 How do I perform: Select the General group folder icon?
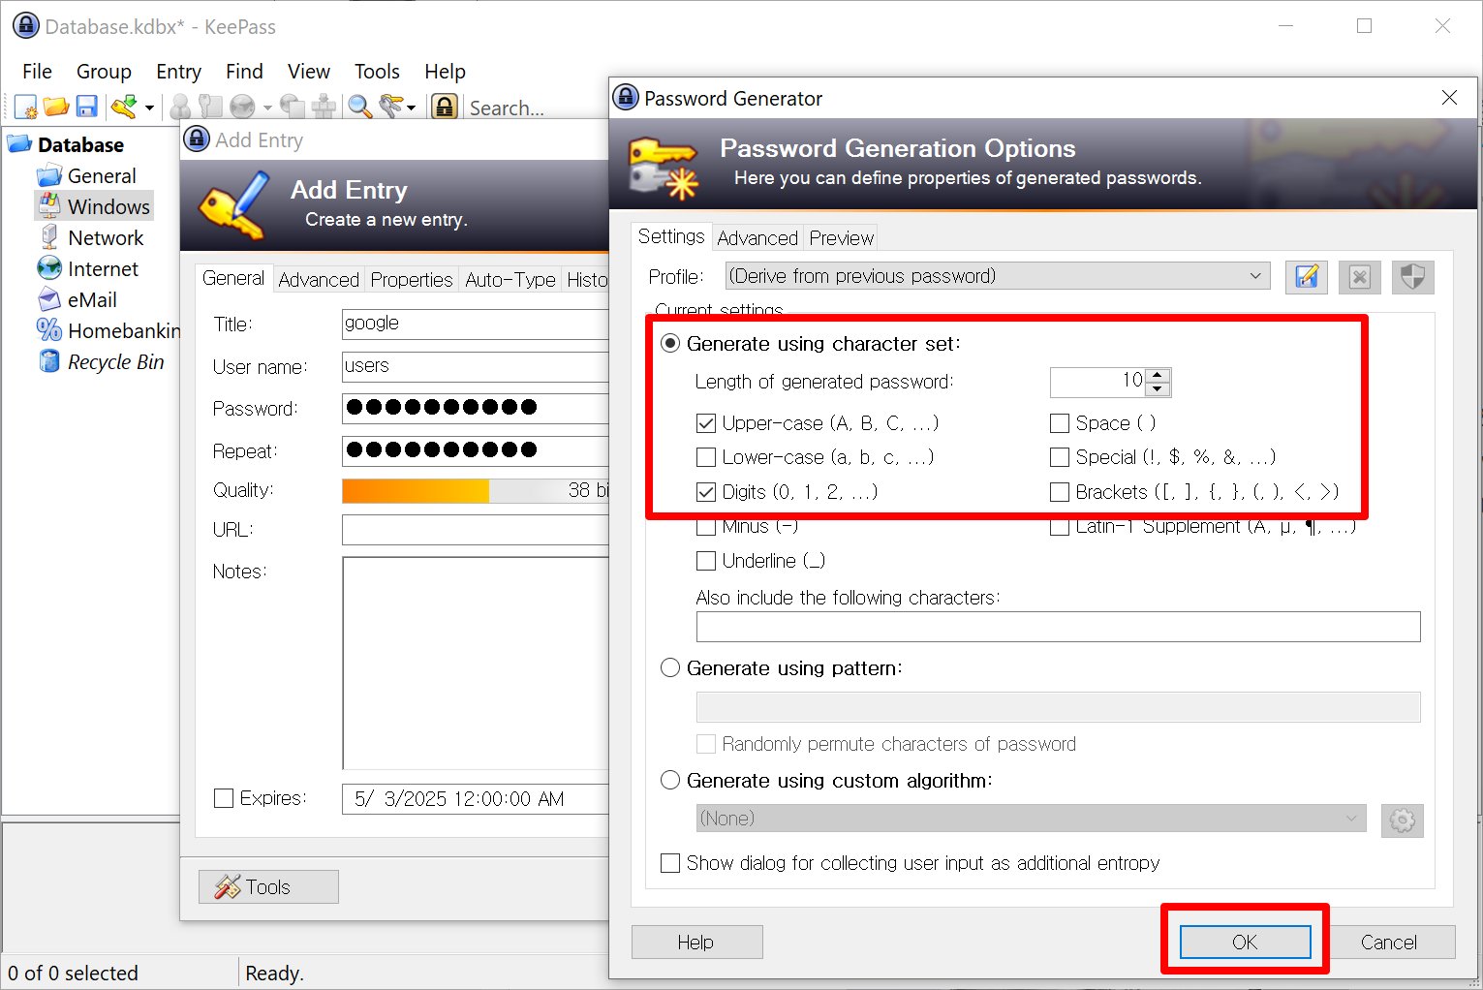point(49,175)
